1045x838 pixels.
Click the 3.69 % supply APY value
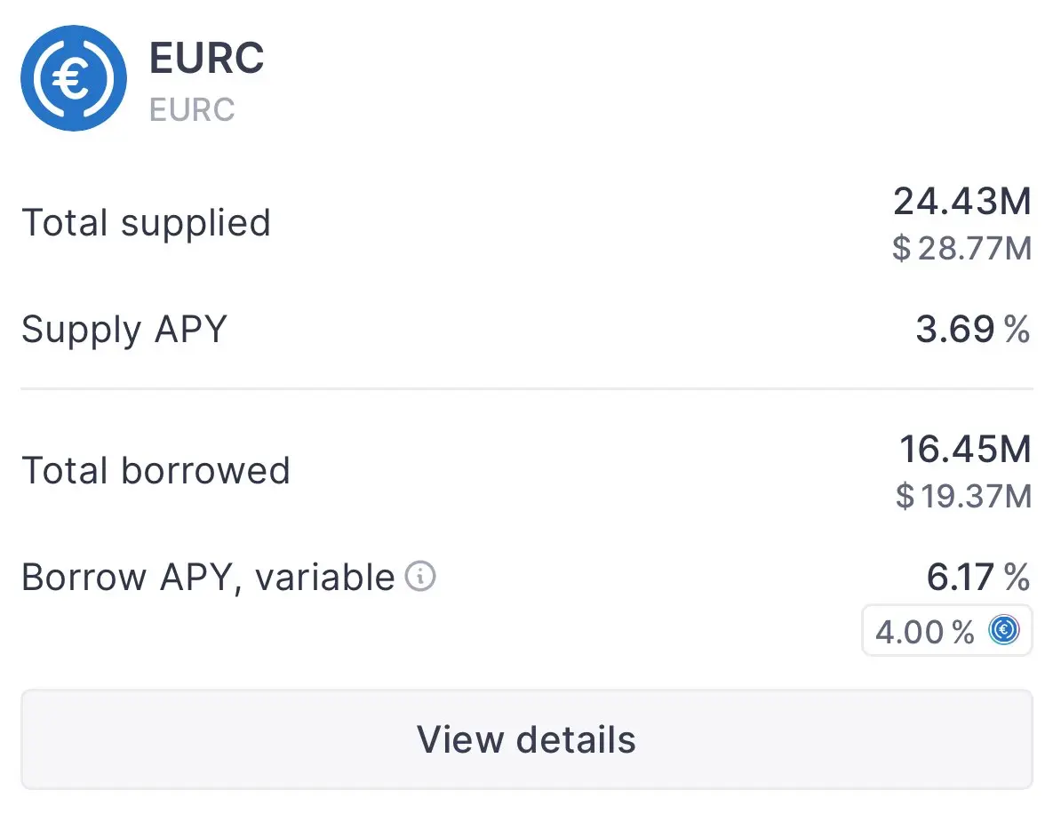click(973, 330)
